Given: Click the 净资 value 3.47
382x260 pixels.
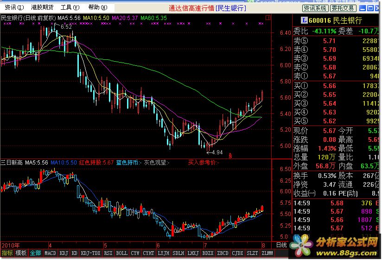Looking at the screenshot, I should coord(329,184).
